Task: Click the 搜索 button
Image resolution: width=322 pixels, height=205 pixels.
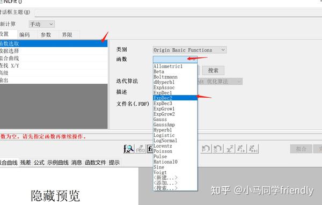Action: [213, 70]
